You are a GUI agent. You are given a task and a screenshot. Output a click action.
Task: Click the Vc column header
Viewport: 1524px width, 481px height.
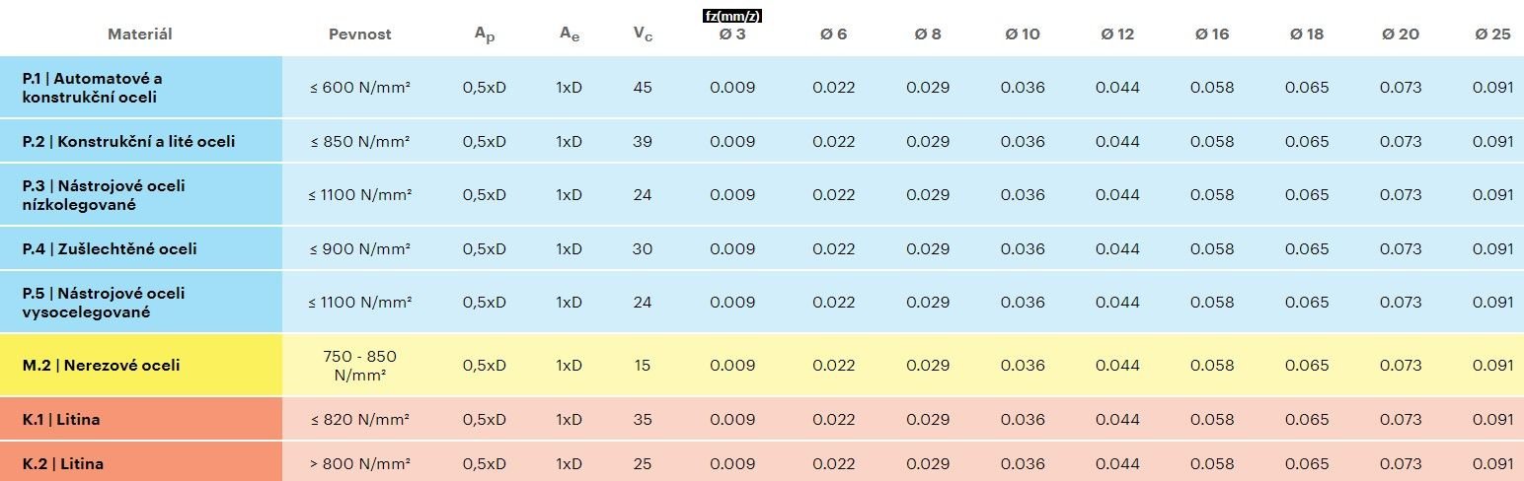[x=643, y=34]
